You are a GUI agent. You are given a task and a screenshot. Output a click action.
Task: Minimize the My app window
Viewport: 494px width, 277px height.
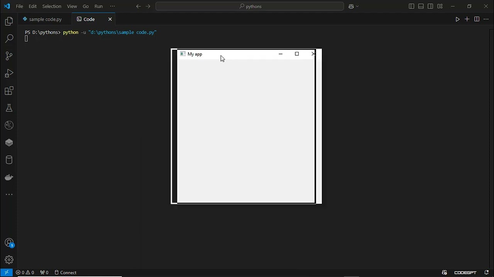(281, 54)
